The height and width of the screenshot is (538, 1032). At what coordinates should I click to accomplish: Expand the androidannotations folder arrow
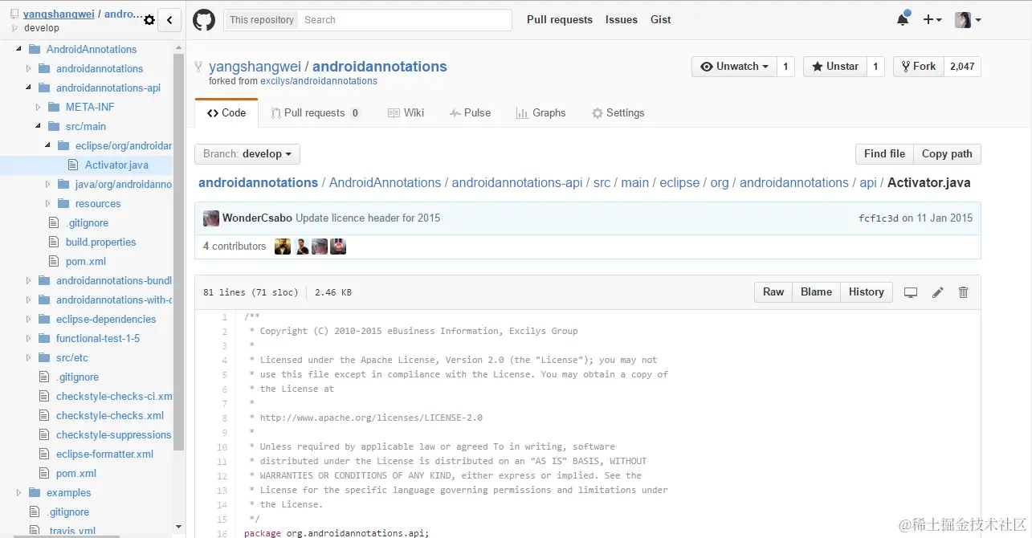(28, 69)
